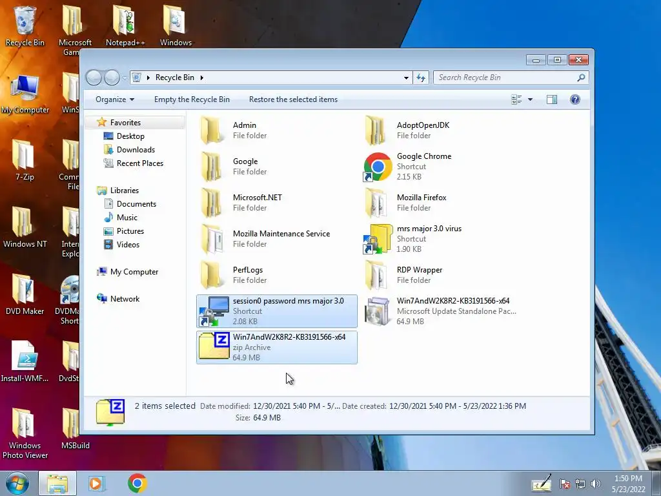
Task: Open My Computer in the navigation pane
Action: tap(134, 272)
